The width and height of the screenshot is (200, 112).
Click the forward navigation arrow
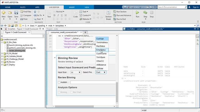click(5, 26)
